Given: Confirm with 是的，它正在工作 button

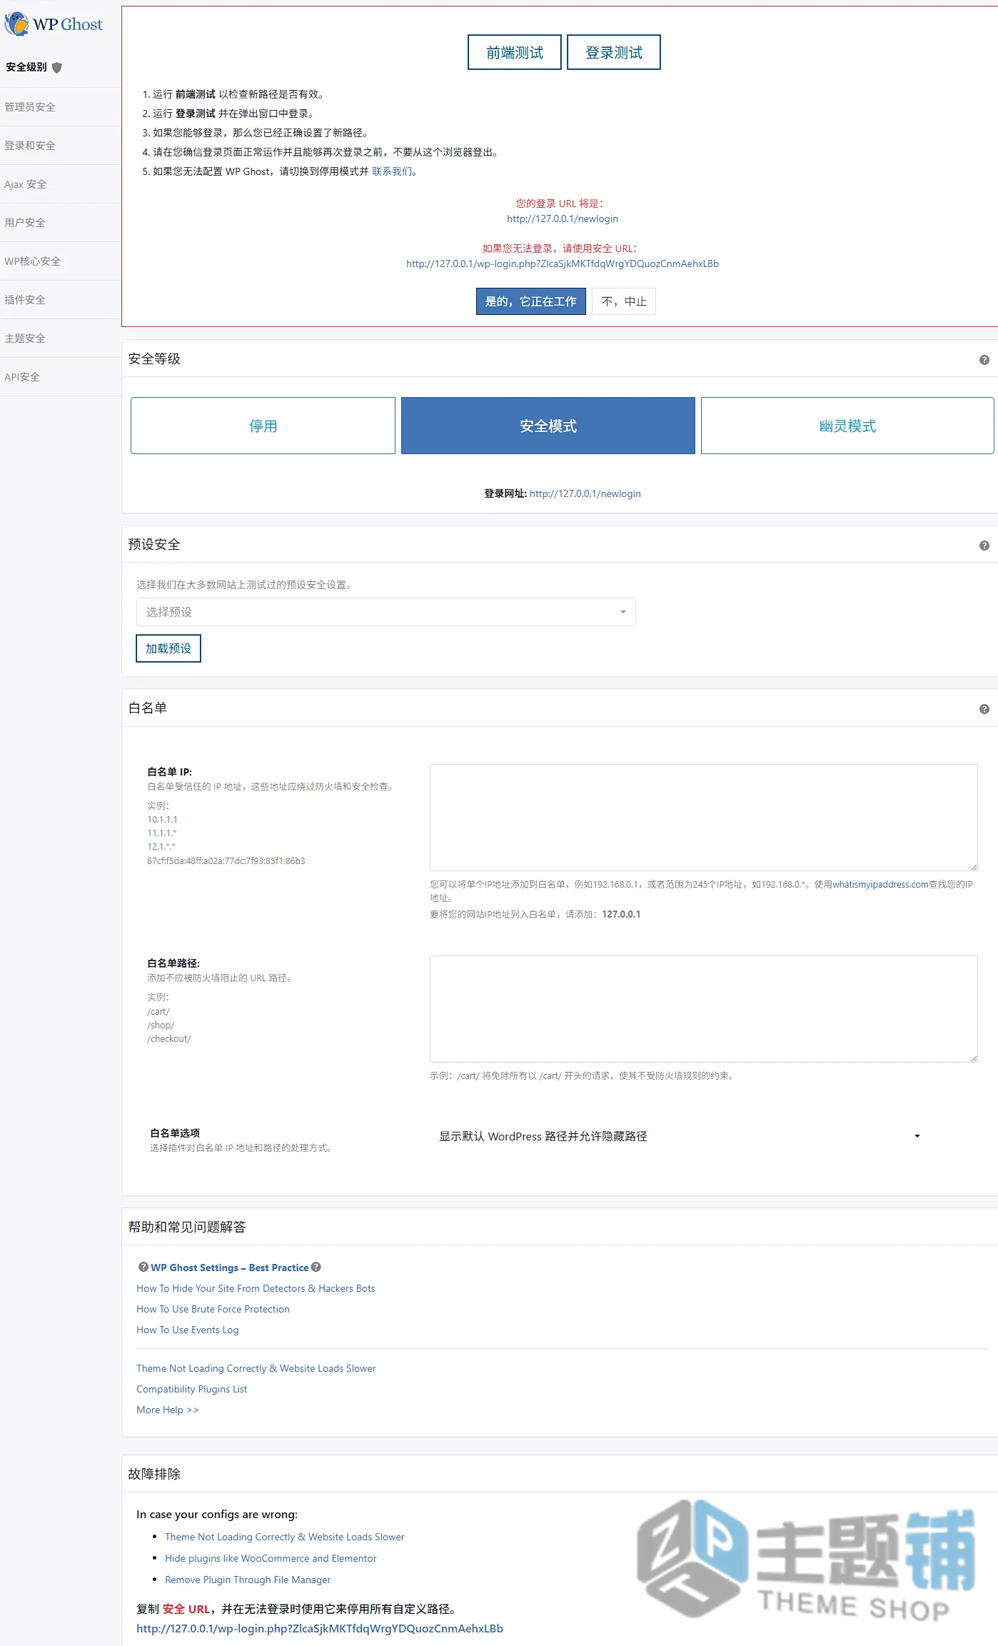Looking at the screenshot, I should click(531, 301).
